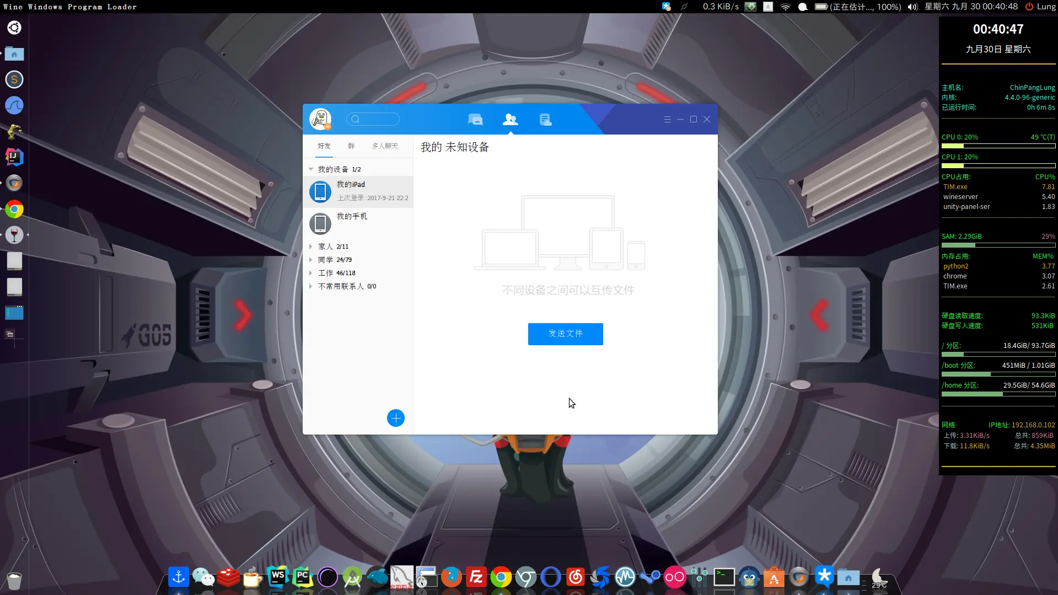Open the Wine glass icon in launcher
The width and height of the screenshot is (1058, 595).
[x=14, y=235]
